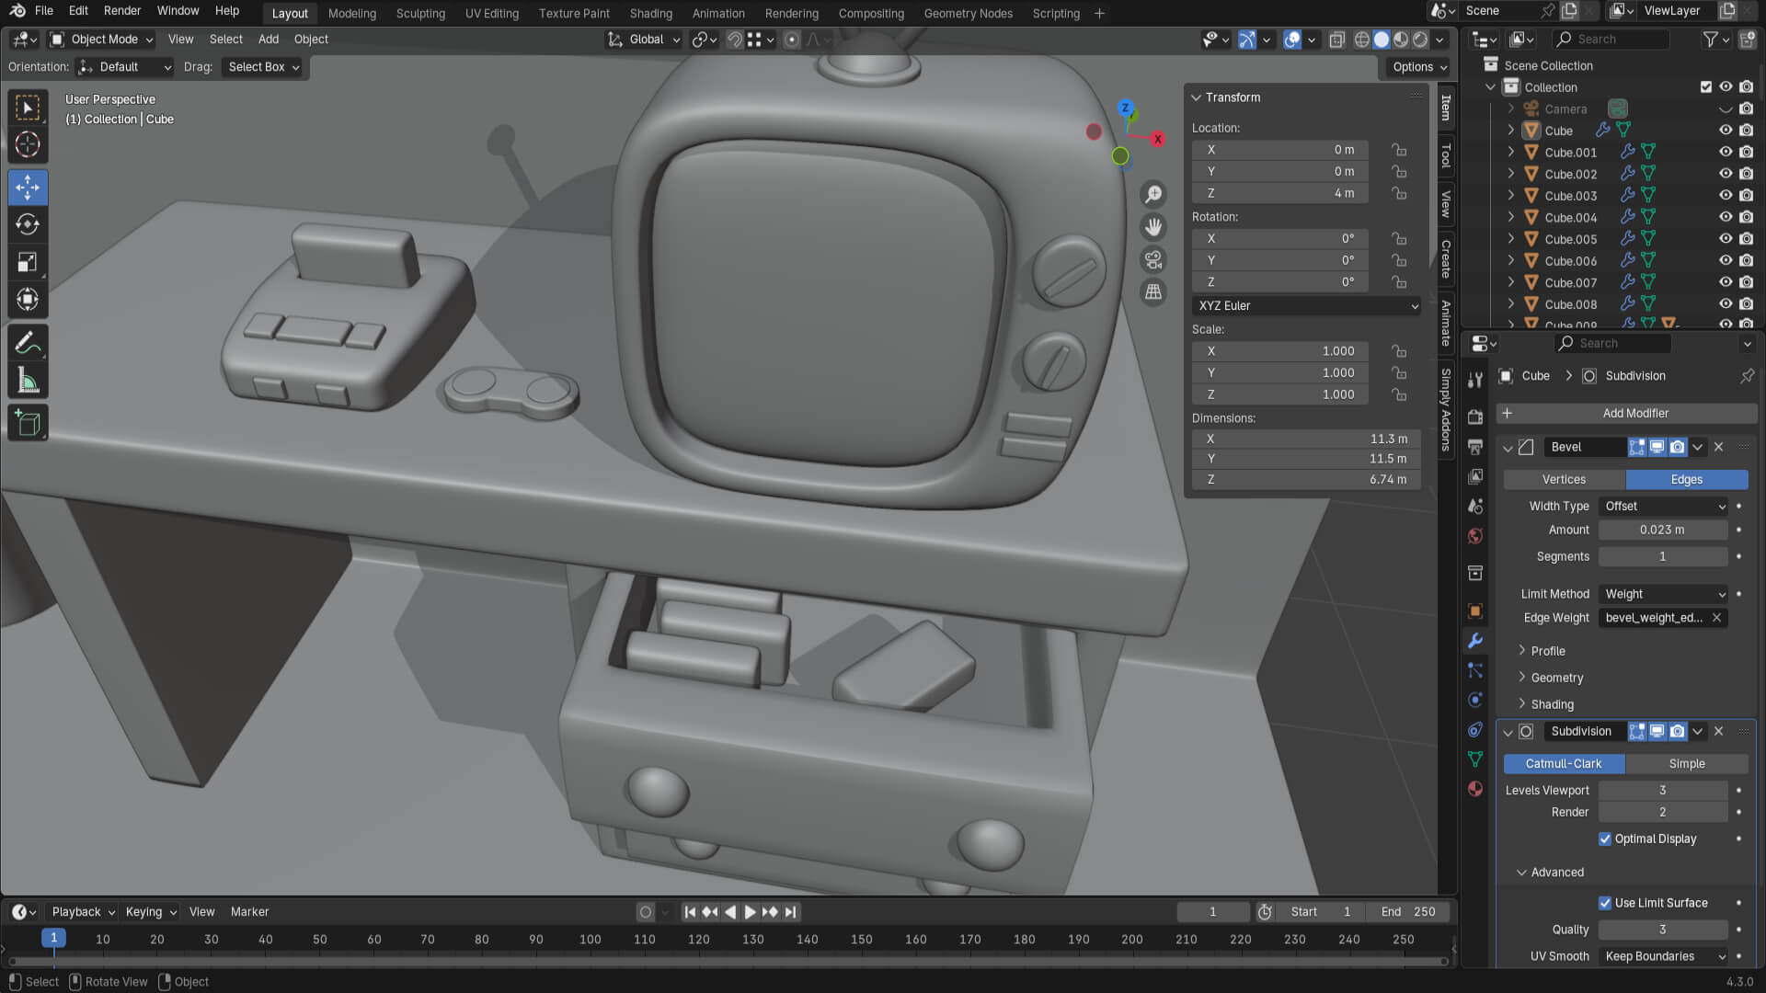Viewport: 1766px width, 993px height.
Task: Select the Scale tool in toolbar
Action: coord(28,262)
